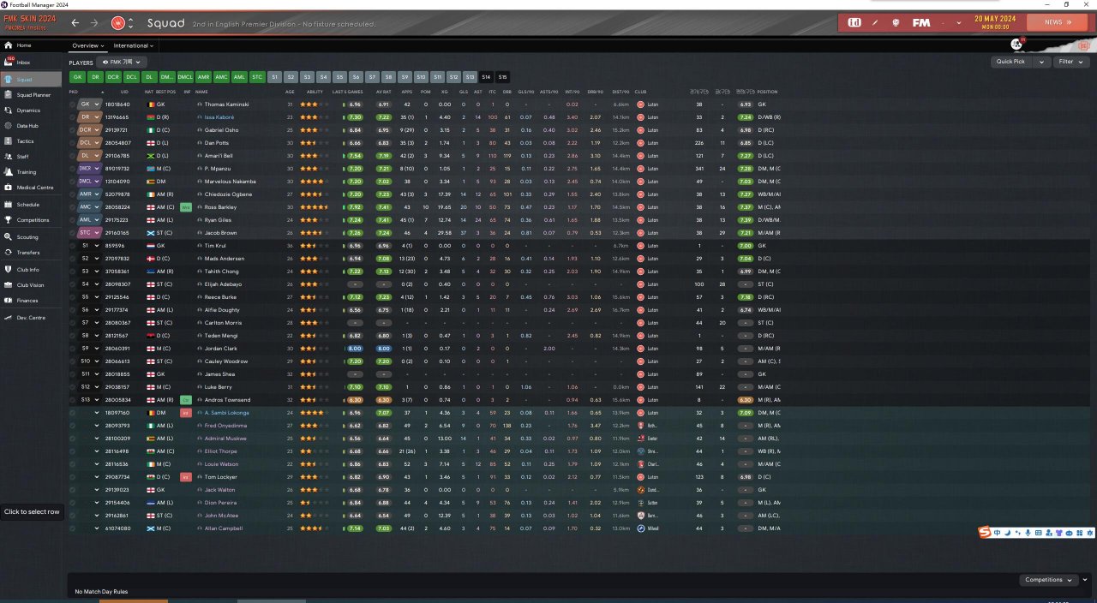The width and height of the screenshot is (1097, 603).
Task: Toggle selection circle for Thomas Kaminski row
Action: click(73, 104)
